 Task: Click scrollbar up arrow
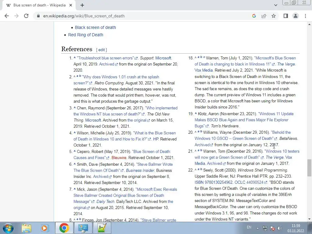tap(309, 24)
